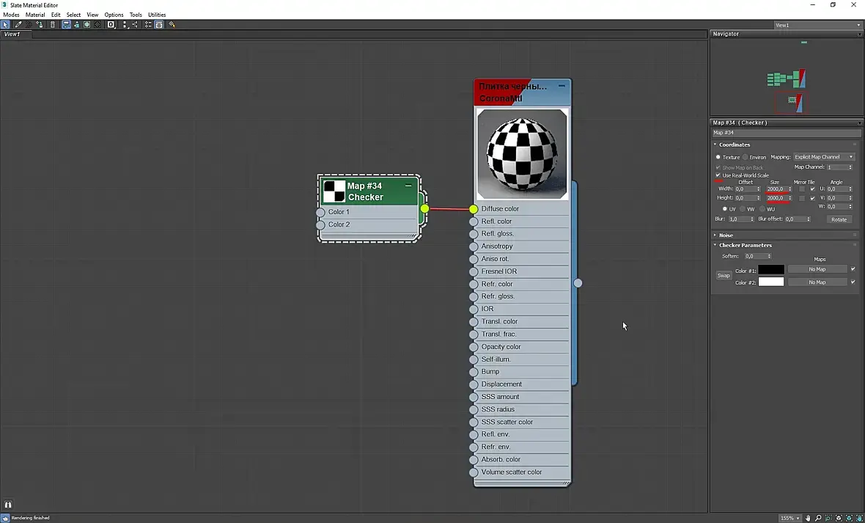The image size is (865, 523).
Task: Open the Options menu
Action: click(114, 15)
